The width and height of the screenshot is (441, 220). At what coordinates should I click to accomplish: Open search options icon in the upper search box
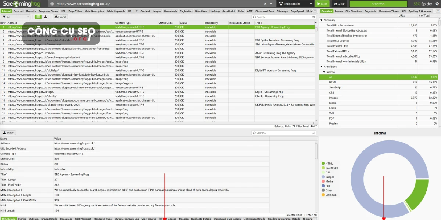coord(314,17)
